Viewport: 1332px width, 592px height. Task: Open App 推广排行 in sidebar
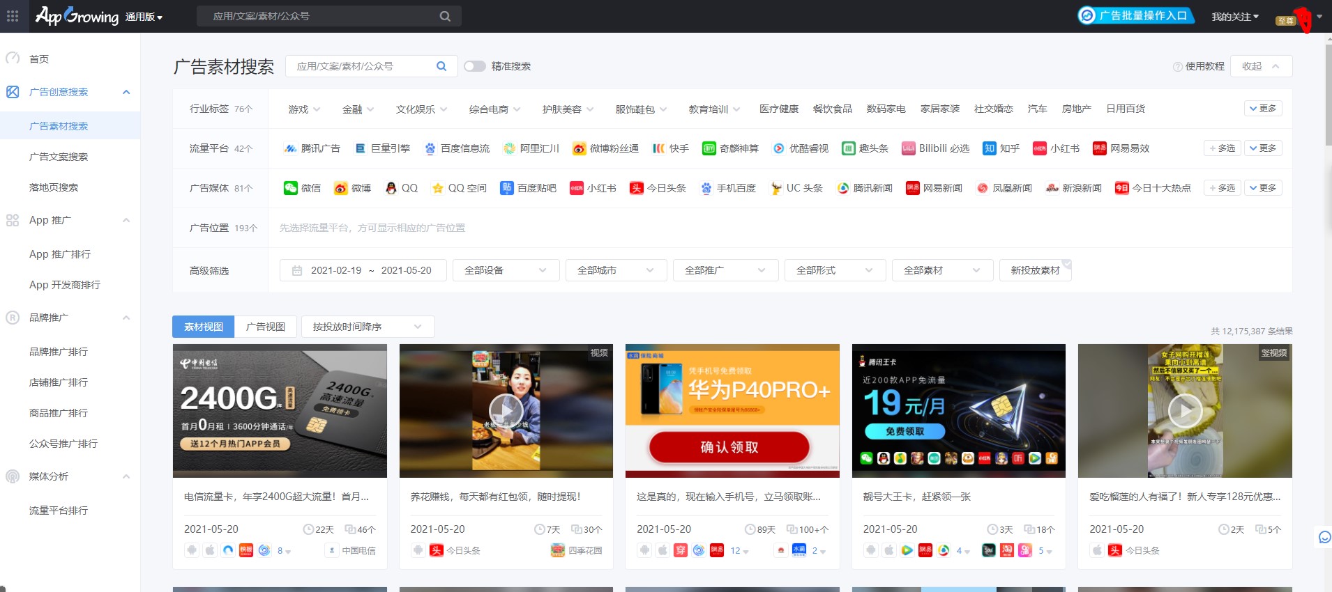tap(60, 254)
